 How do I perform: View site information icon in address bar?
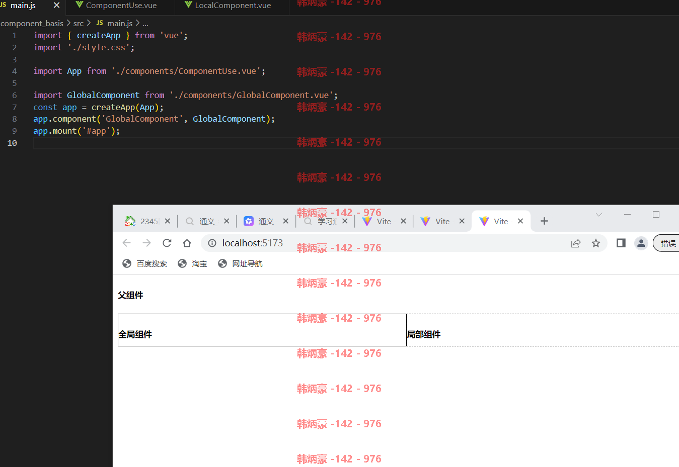coord(212,243)
